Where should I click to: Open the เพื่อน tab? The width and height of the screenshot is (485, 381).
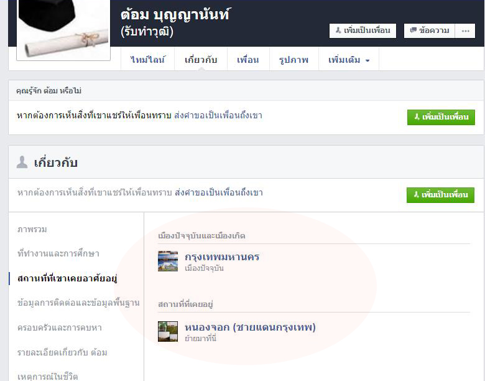[247, 60]
